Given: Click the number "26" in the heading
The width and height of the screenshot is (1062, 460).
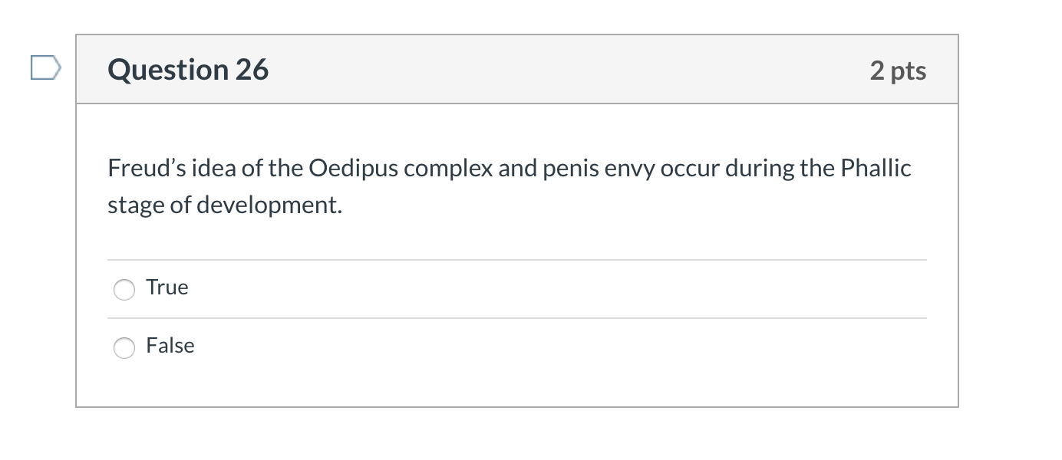Looking at the screenshot, I should tap(252, 70).
